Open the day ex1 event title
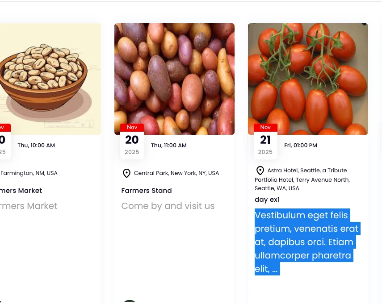This screenshot has height=304, width=382. (x=267, y=200)
